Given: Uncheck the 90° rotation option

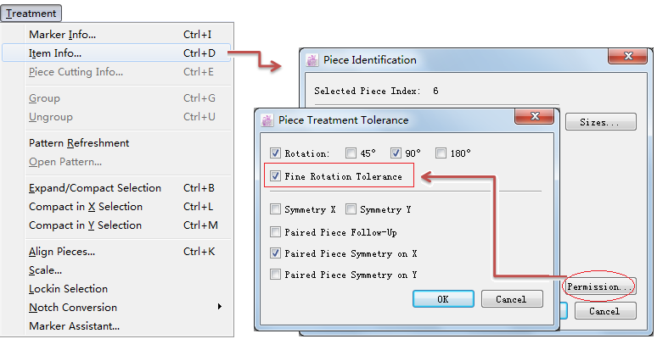Looking at the screenshot, I should pyautogui.click(x=396, y=153).
